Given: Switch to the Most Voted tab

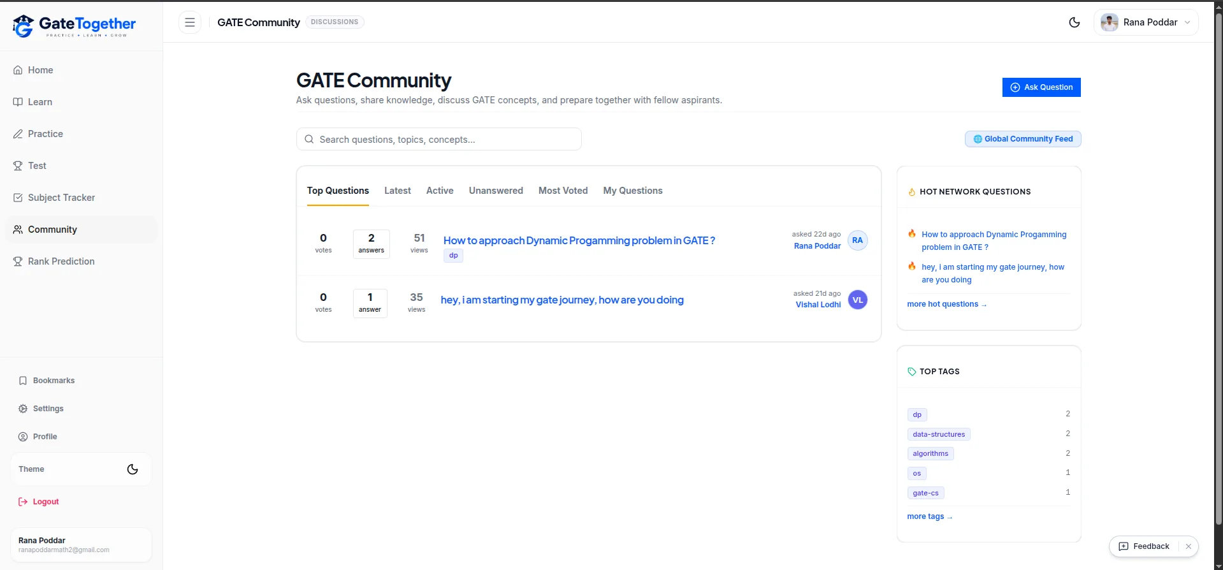Looking at the screenshot, I should (563, 191).
